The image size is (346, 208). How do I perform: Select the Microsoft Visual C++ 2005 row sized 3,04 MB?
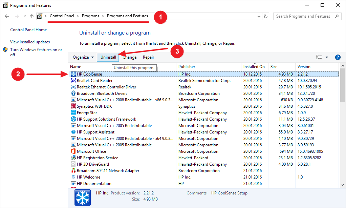(204, 126)
